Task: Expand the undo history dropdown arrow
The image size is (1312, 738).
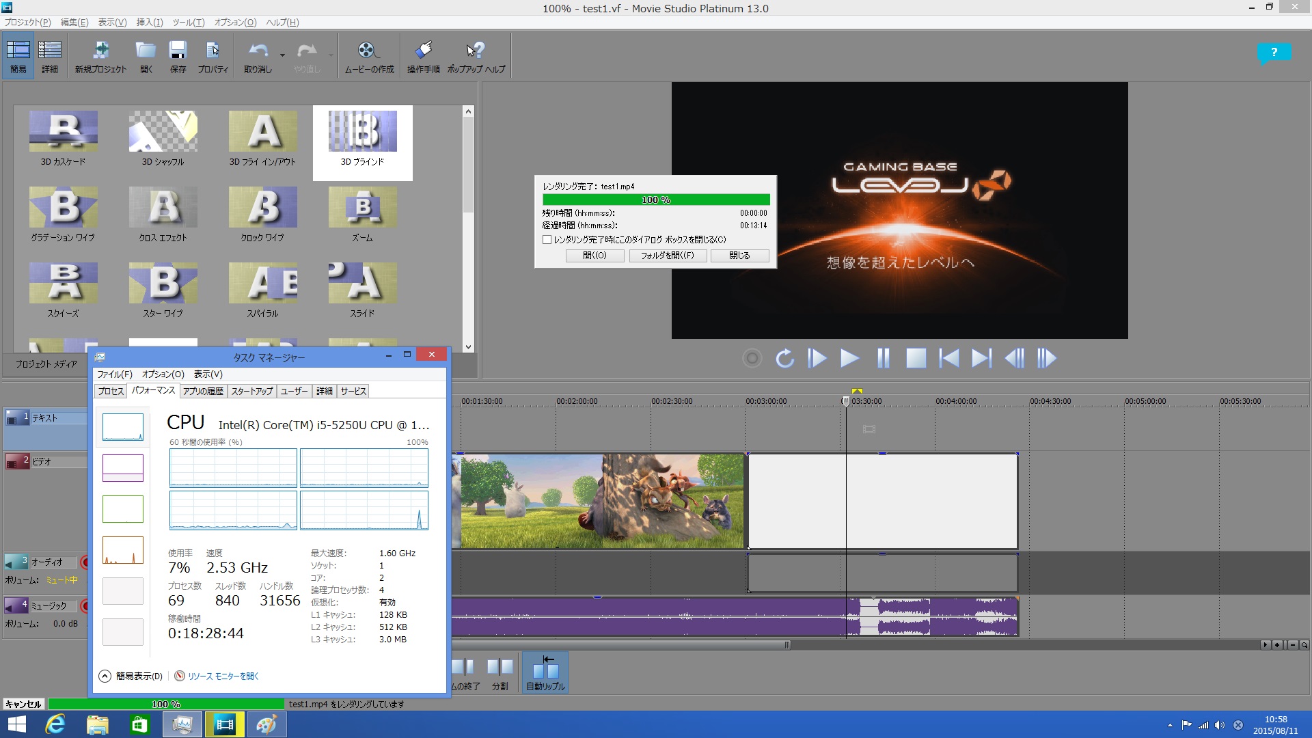Action: point(282,55)
